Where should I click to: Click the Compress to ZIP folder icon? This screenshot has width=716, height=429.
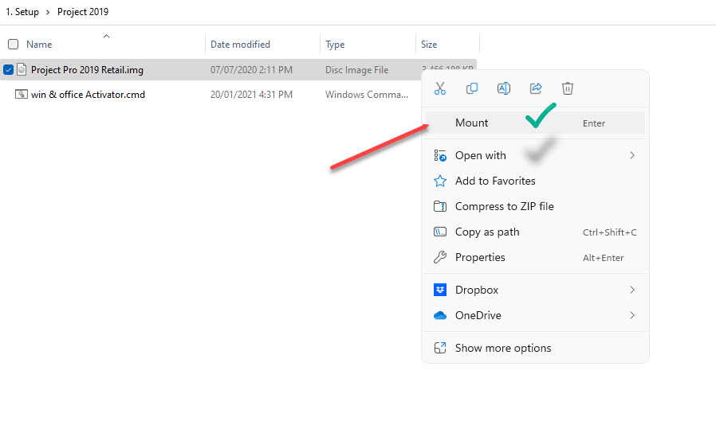440,206
